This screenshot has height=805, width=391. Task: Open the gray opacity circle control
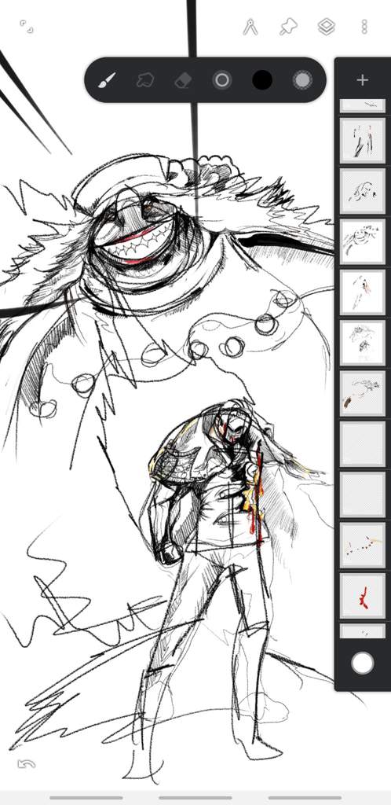(x=302, y=80)
